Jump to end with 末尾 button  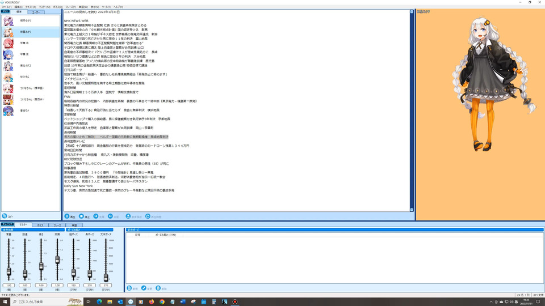(114, 216)
